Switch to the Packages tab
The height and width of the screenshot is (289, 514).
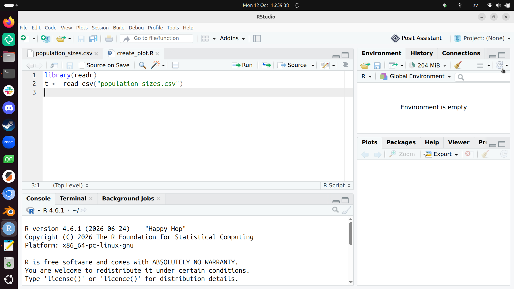pos(401,142)
